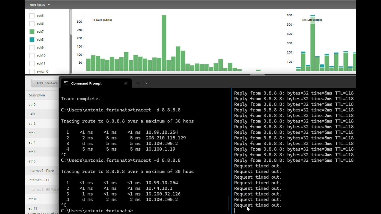Select the eth6 row in the description table
The width and height of the screenshot is (381, 214).
42,161
